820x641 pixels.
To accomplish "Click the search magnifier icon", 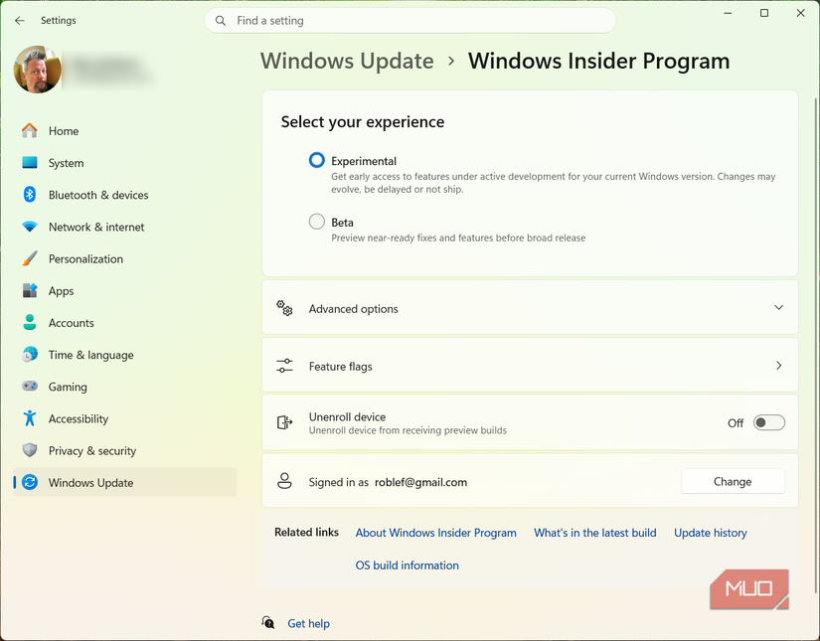I will coord(221,21).
